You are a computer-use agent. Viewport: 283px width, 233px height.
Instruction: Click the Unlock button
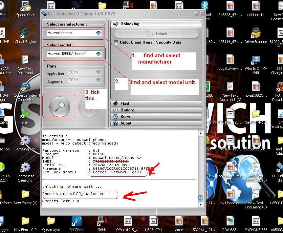click(156, 34)
